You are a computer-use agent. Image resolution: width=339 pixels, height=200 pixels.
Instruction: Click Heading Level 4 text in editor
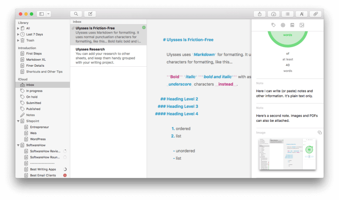click(182, 114)
